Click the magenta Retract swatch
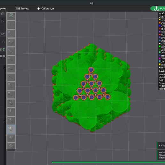This screenshot has width=165, height=165. pos(160,59)
